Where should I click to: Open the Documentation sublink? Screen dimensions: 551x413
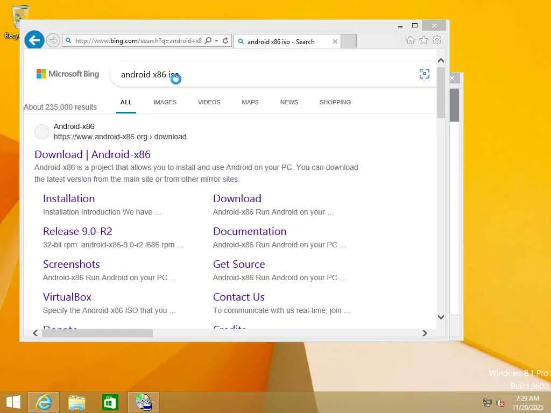250,231
